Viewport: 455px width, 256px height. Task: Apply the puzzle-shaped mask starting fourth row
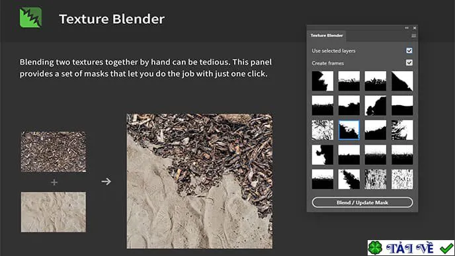pyautogui.click(x=322, y=155)
